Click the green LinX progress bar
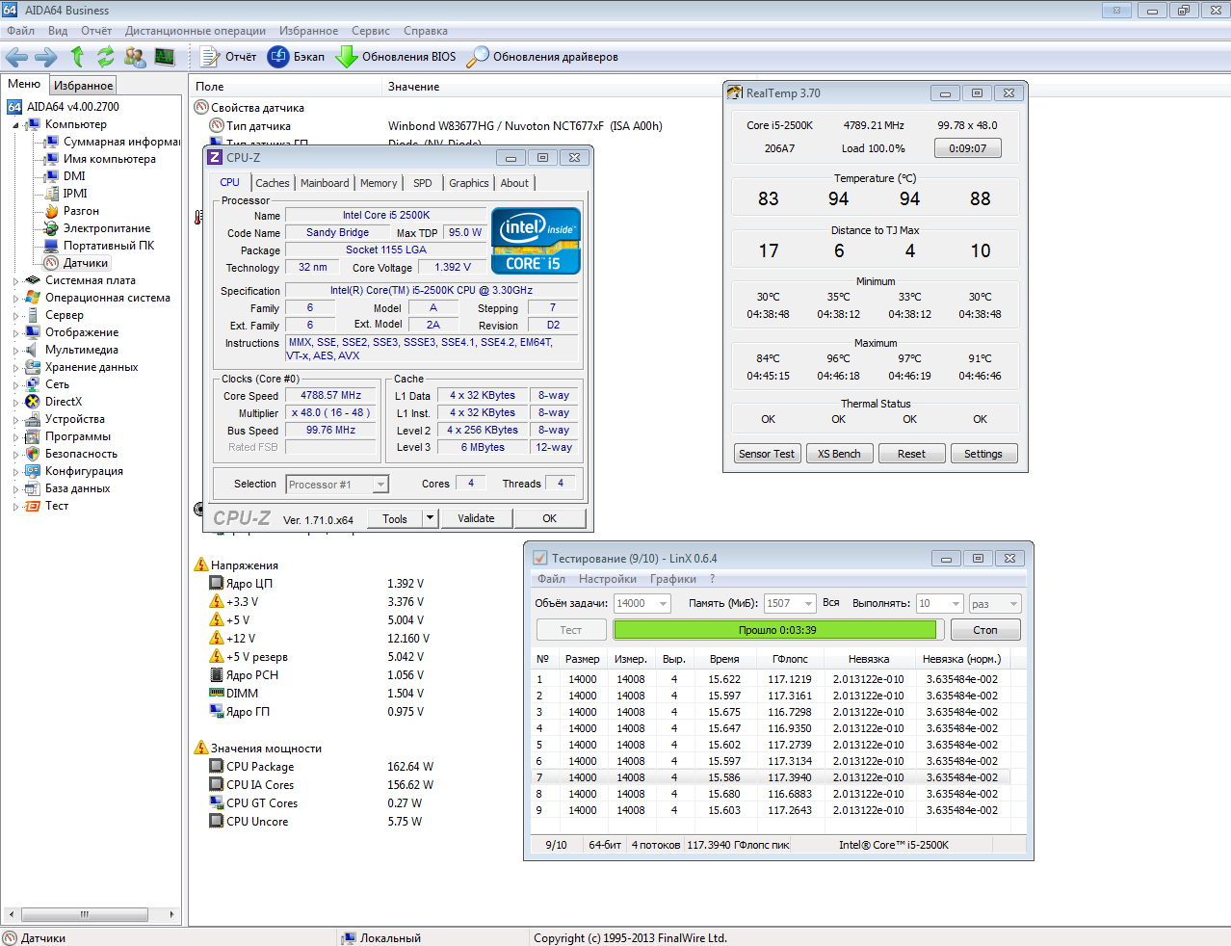1231x946 pixels. [775, 630]
